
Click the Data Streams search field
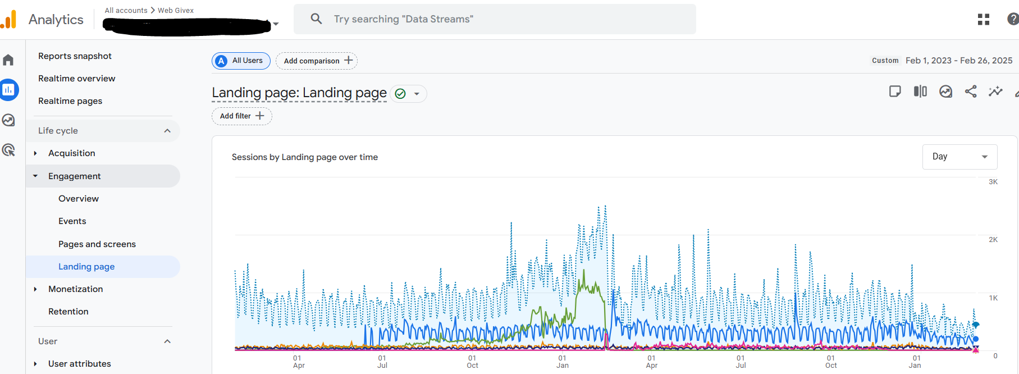(494, 19)
